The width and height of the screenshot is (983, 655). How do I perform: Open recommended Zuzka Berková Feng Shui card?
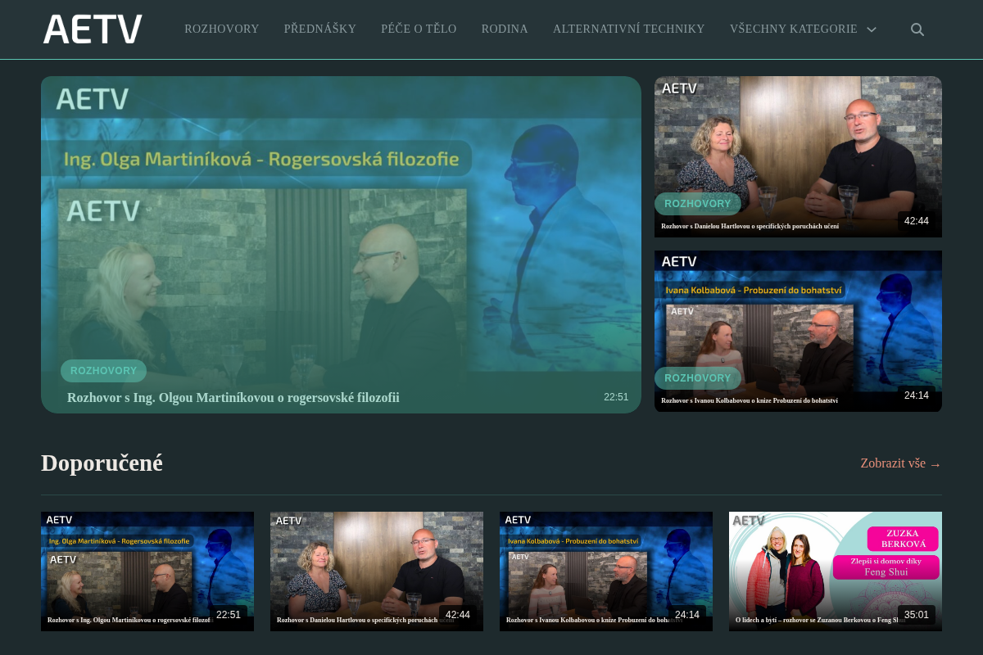click(836, 571)
